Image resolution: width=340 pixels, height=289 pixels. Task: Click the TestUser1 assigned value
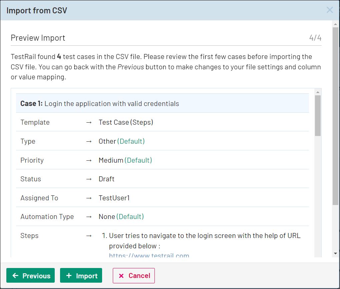[x=114, y=198]
